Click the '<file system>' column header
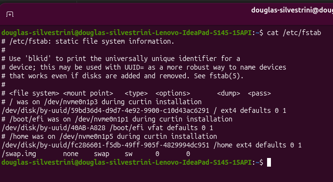 (x=34, y=93)
